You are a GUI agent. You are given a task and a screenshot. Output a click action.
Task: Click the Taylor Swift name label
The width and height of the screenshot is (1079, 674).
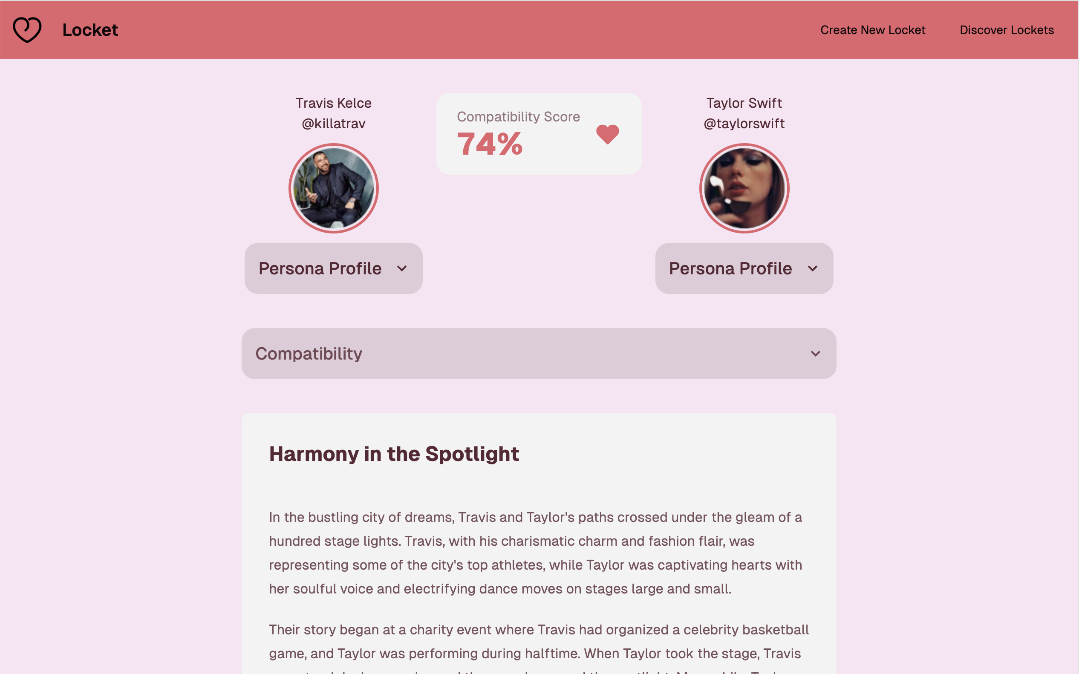pyautogui.click(x=744, y=103)
